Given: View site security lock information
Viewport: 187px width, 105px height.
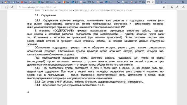Looking at the screenshot, I should tap(20, 7).
